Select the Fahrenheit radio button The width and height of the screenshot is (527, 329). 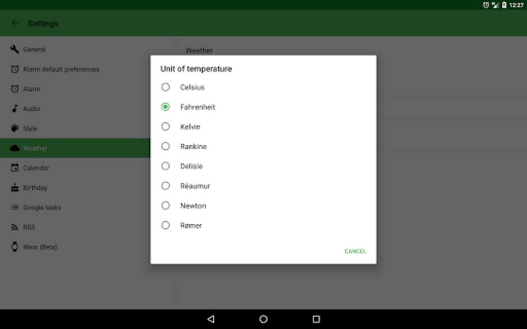(165, 107)
